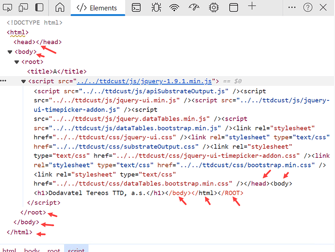Select the closing script tag
Image resolution: width=335 pixels, height=252 pixels.
(x=44, y=203)
